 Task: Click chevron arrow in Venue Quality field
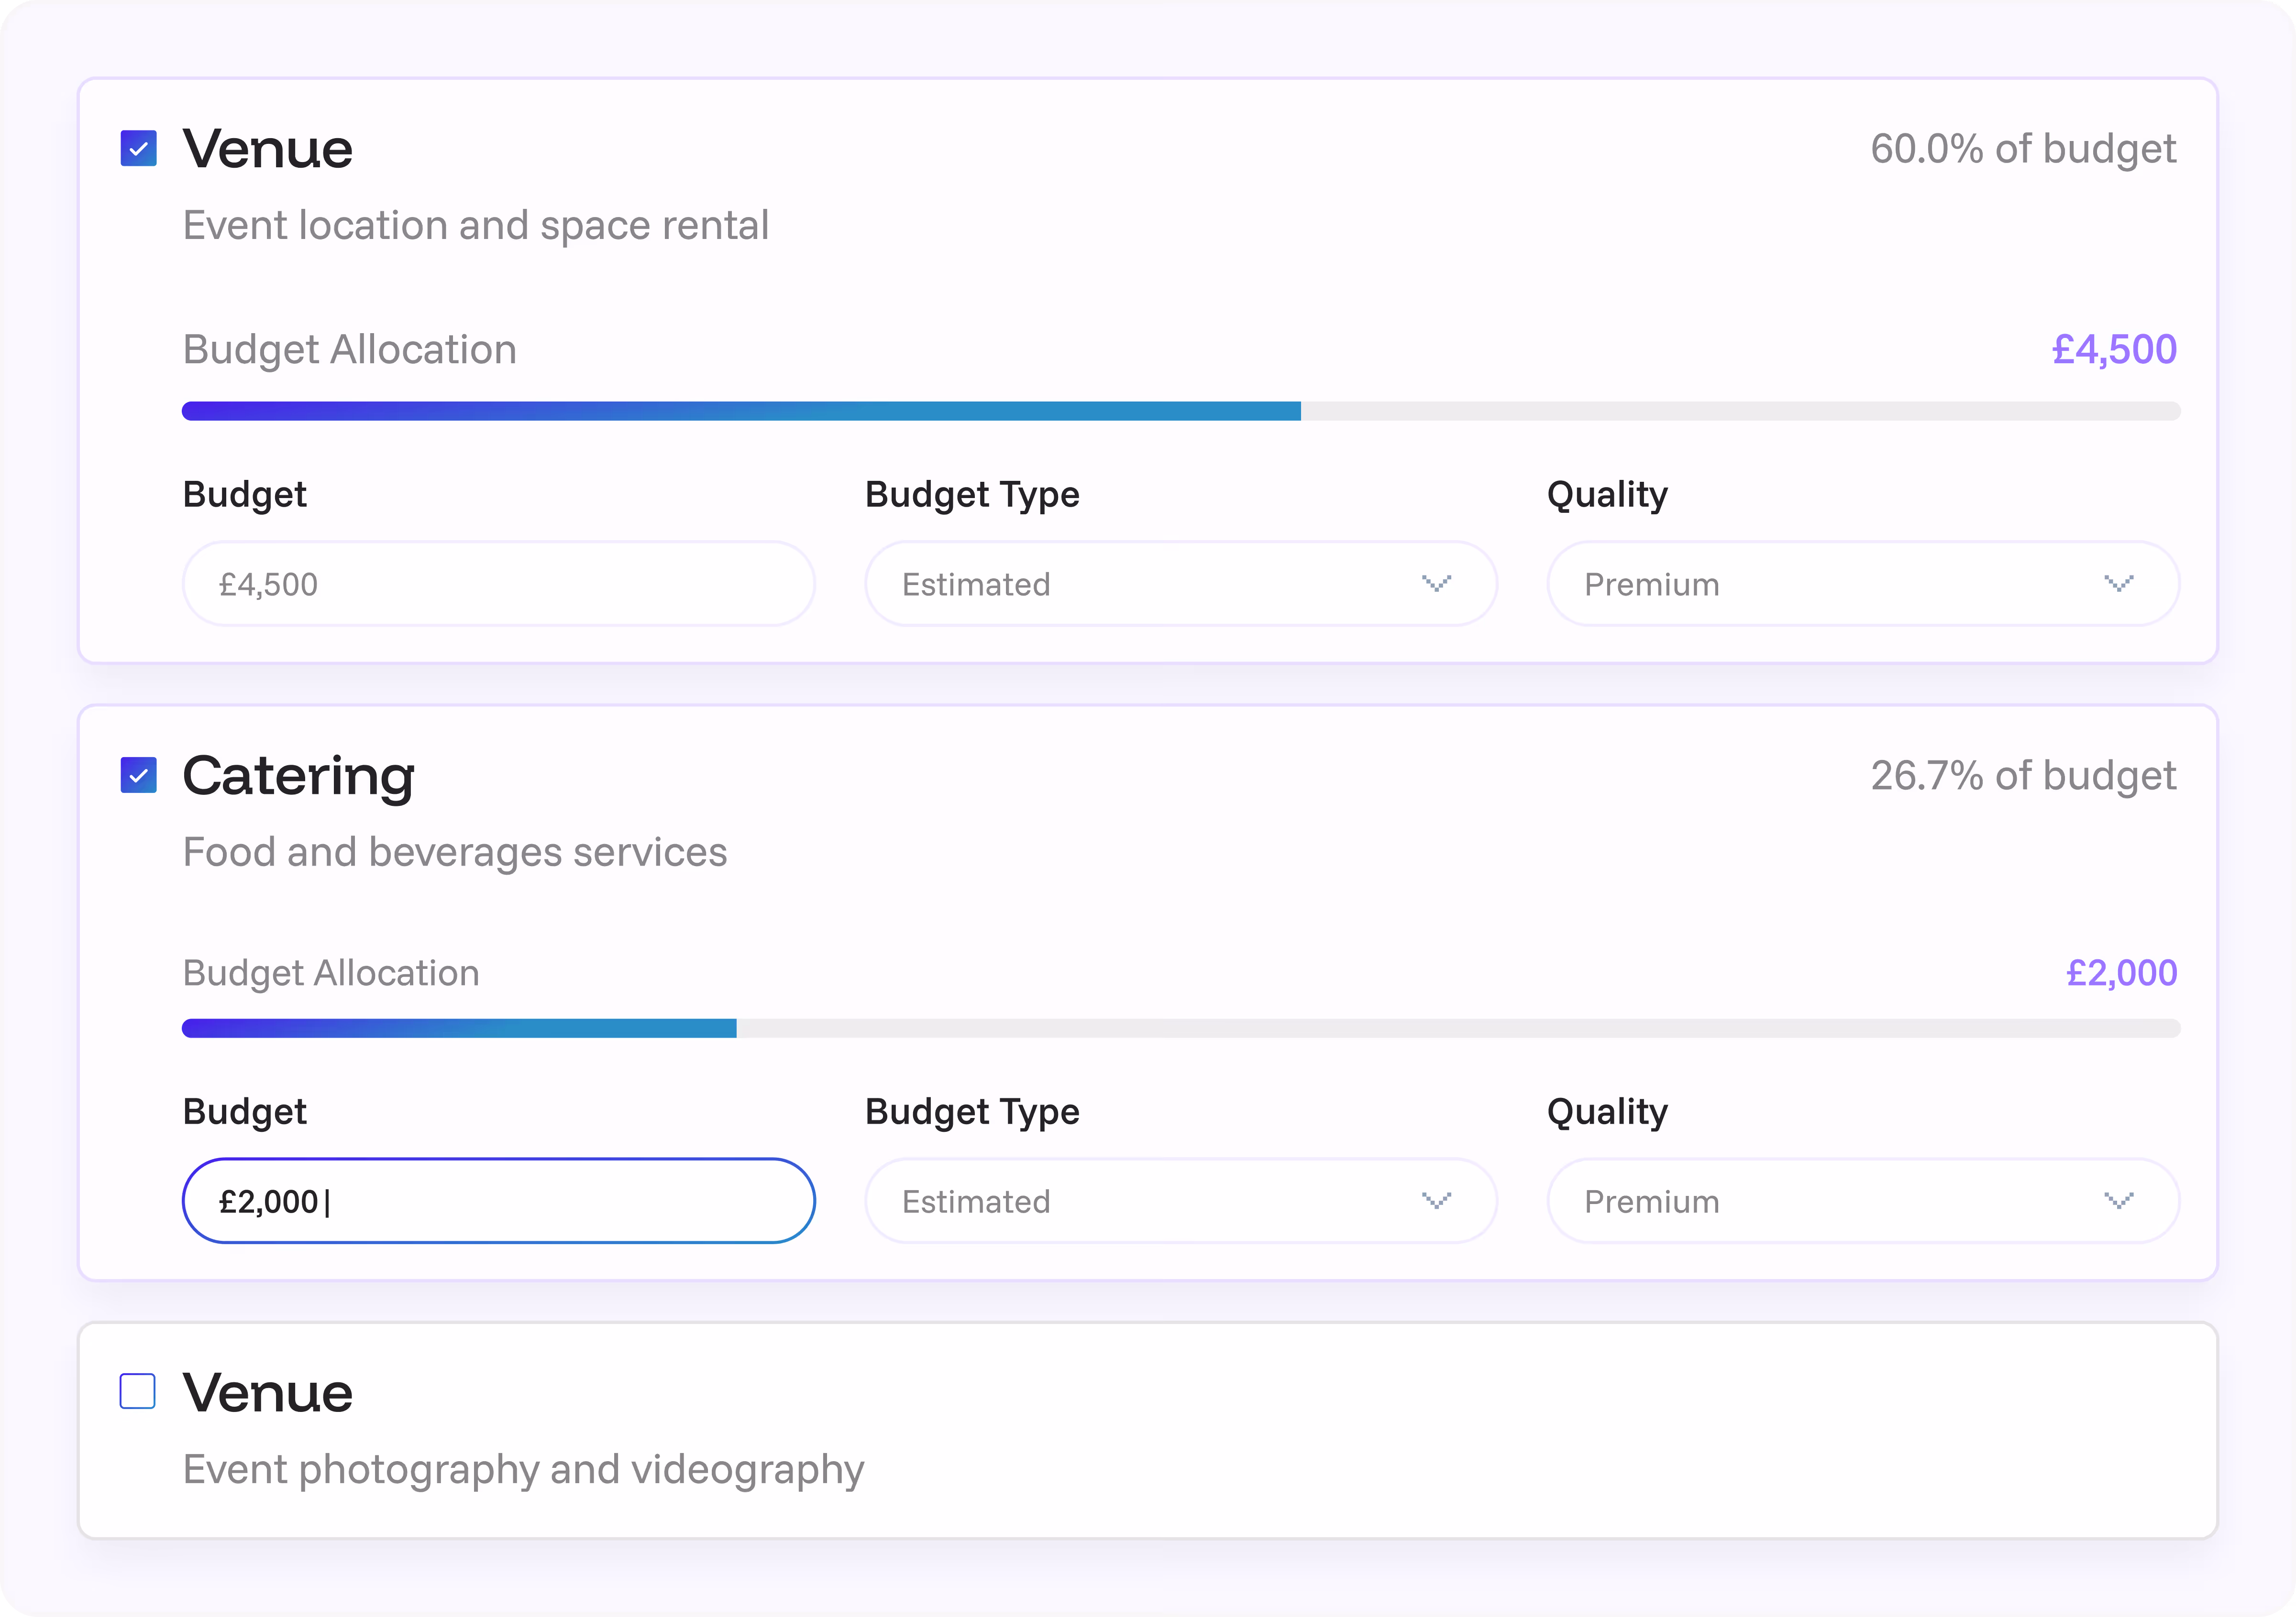[x=2118, y=584]
